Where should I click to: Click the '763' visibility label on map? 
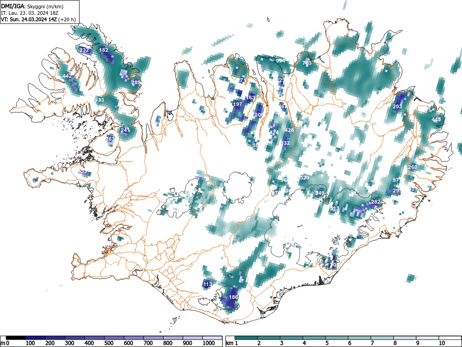307,63
